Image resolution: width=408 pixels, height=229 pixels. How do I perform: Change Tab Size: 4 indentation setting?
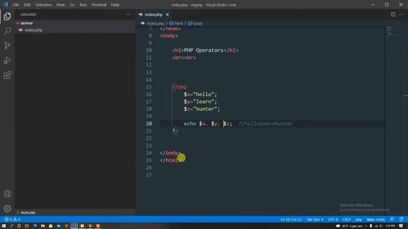[x=314, y=219]
